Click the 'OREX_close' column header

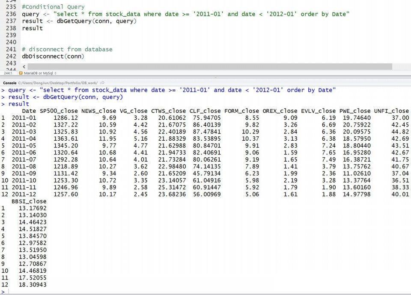280,111
